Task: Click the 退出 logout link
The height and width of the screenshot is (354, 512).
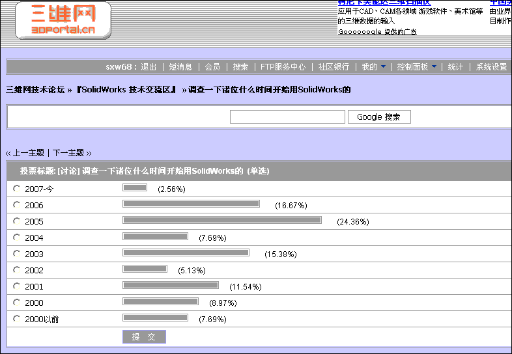Action: click(x=149, y=67)
